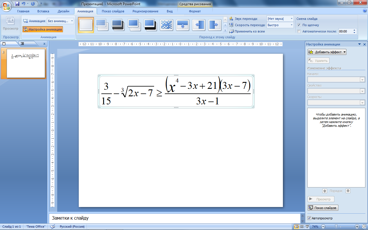Click Показ слайдов button in task pane
368x230 pixels.
coord(323,208)
